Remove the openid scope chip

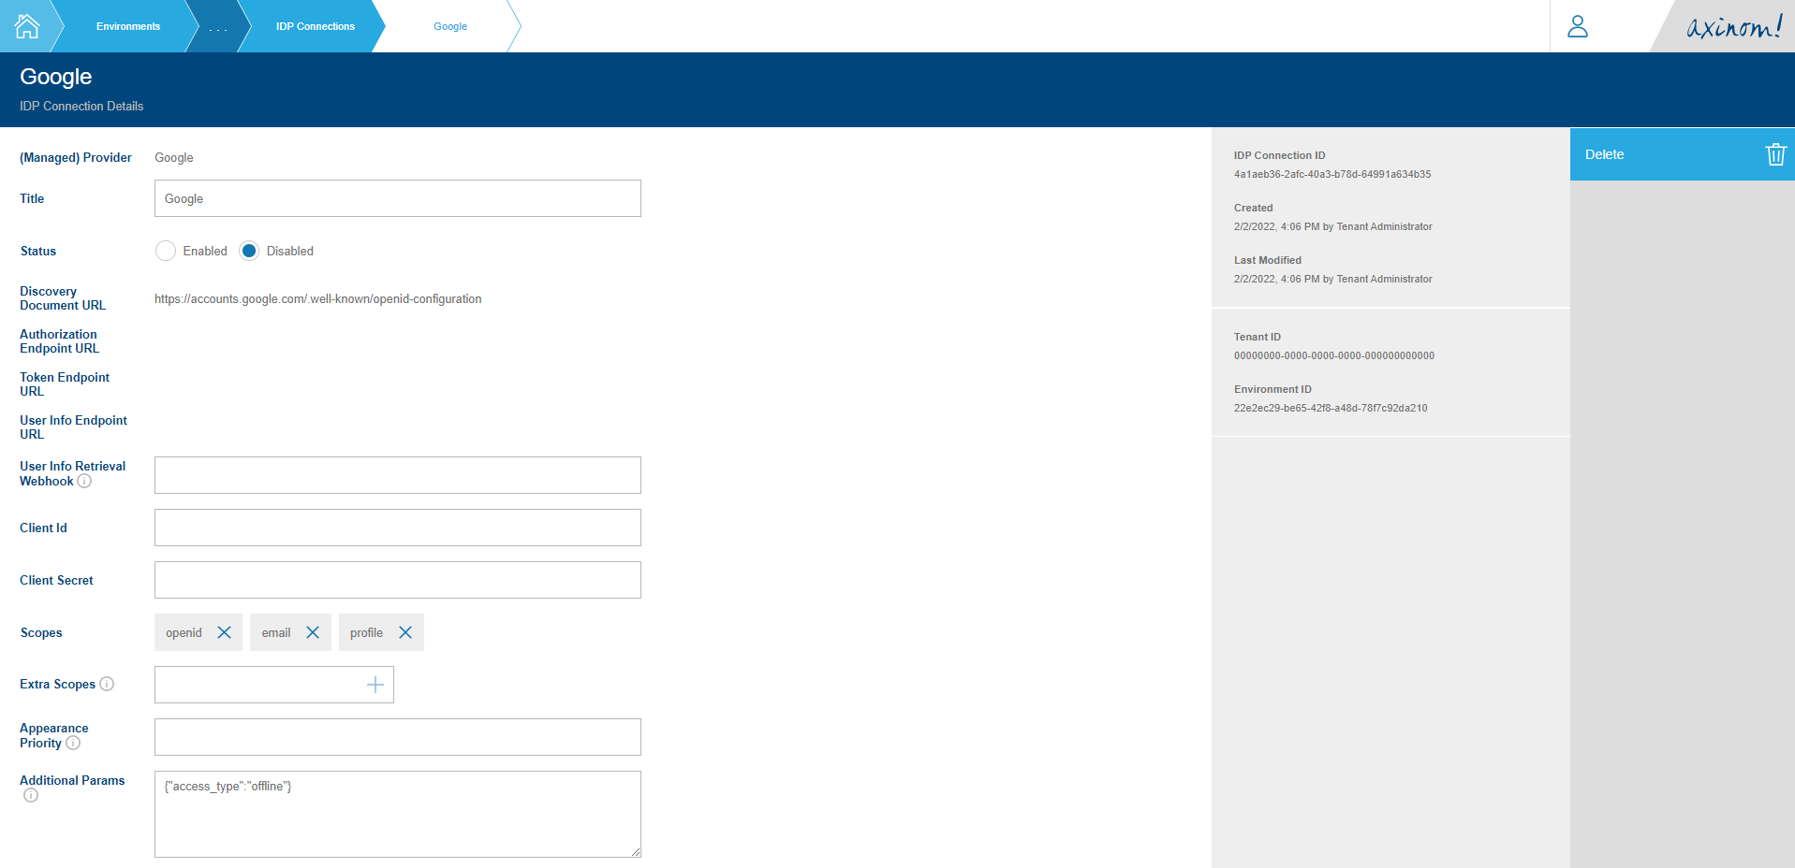tap(224, 632)
